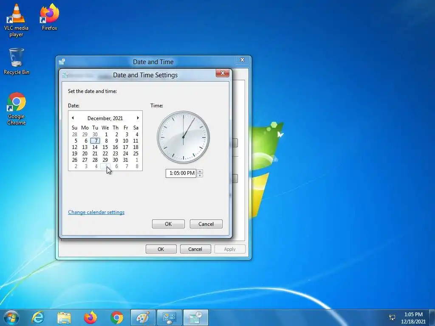
Task: Open the Firefox desktop shortcut
Action: click(x=49, y=17)
